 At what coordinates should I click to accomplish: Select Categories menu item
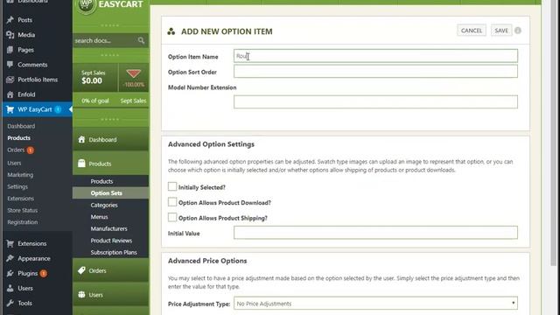click(x=104, y=205)
